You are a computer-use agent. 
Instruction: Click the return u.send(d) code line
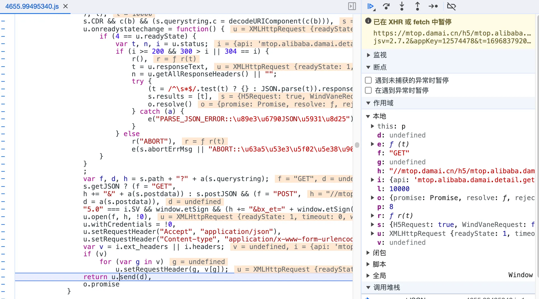click(x=118, y=277)
